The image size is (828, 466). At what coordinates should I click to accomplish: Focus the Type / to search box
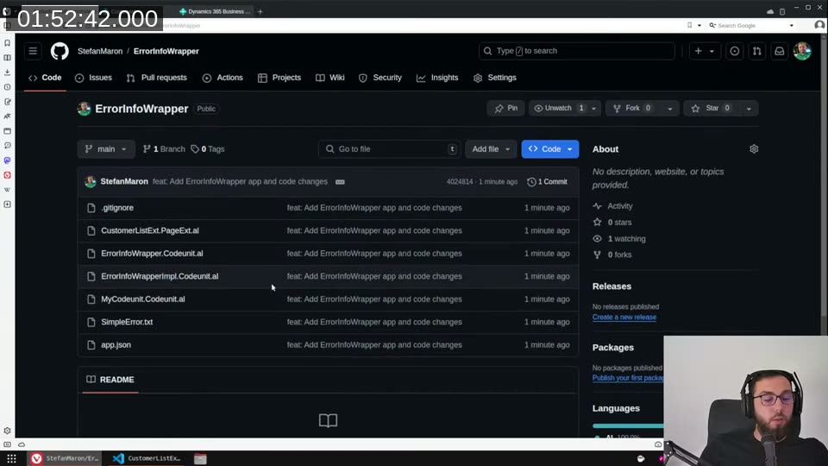coord(577,51)
